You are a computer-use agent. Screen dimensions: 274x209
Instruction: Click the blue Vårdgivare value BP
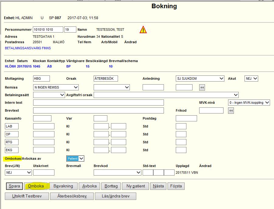68,66
